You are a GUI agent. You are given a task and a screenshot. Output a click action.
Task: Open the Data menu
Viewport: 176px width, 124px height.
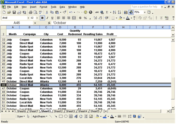(x=62, y=7)
